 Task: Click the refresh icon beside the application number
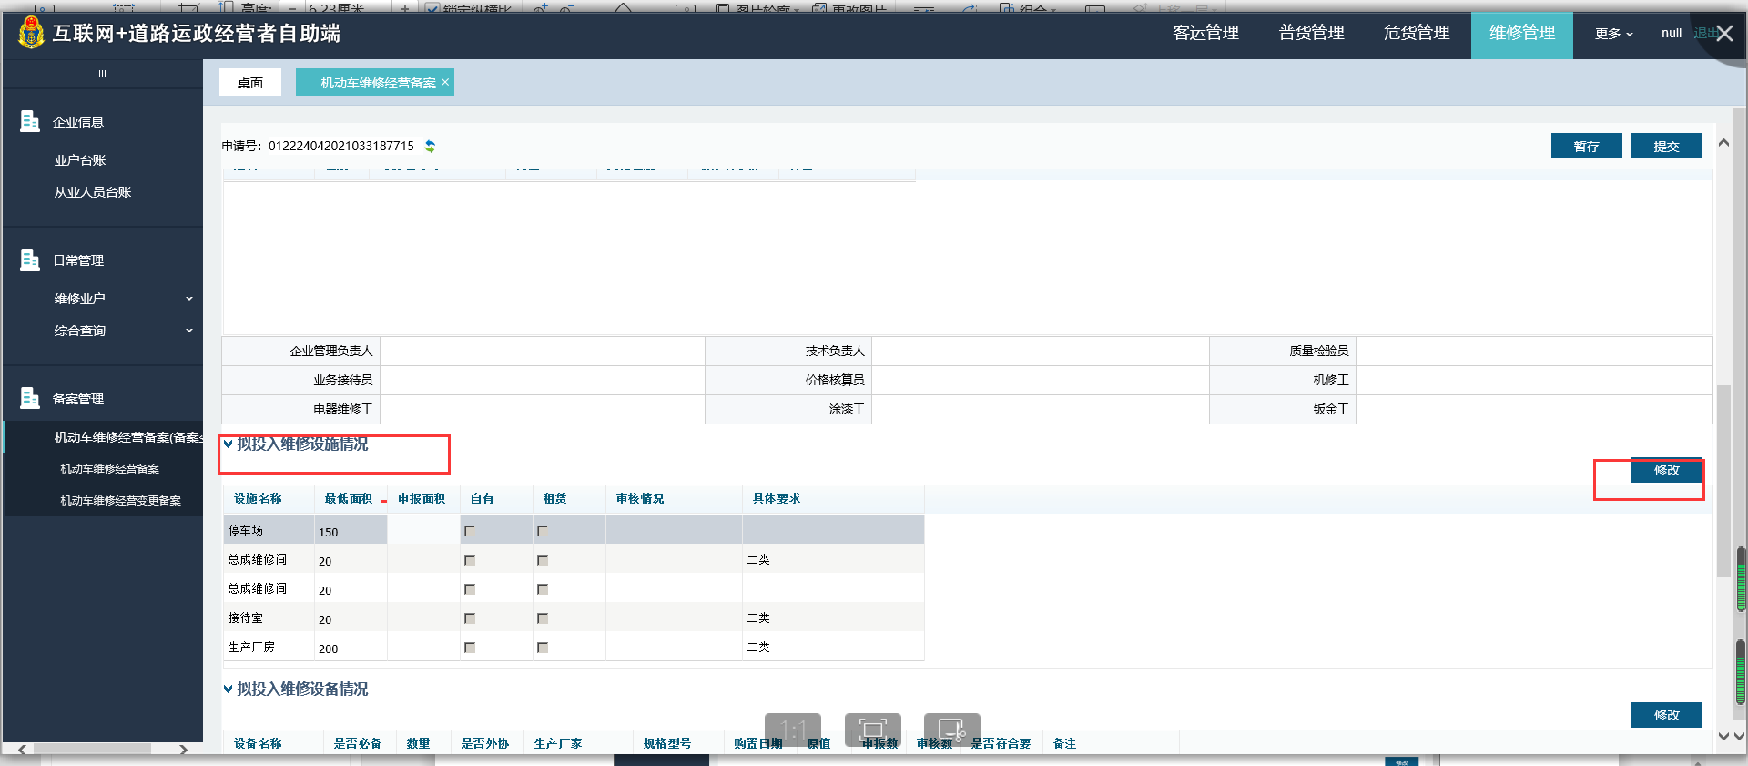pyautogui.click(x=430, y=146)
